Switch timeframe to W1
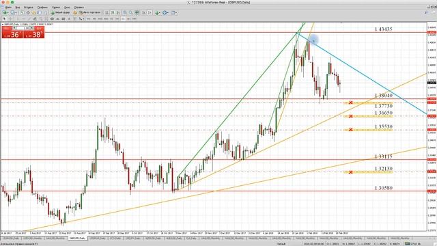Viewport: 437px width, 246px height. click(128, 18)
